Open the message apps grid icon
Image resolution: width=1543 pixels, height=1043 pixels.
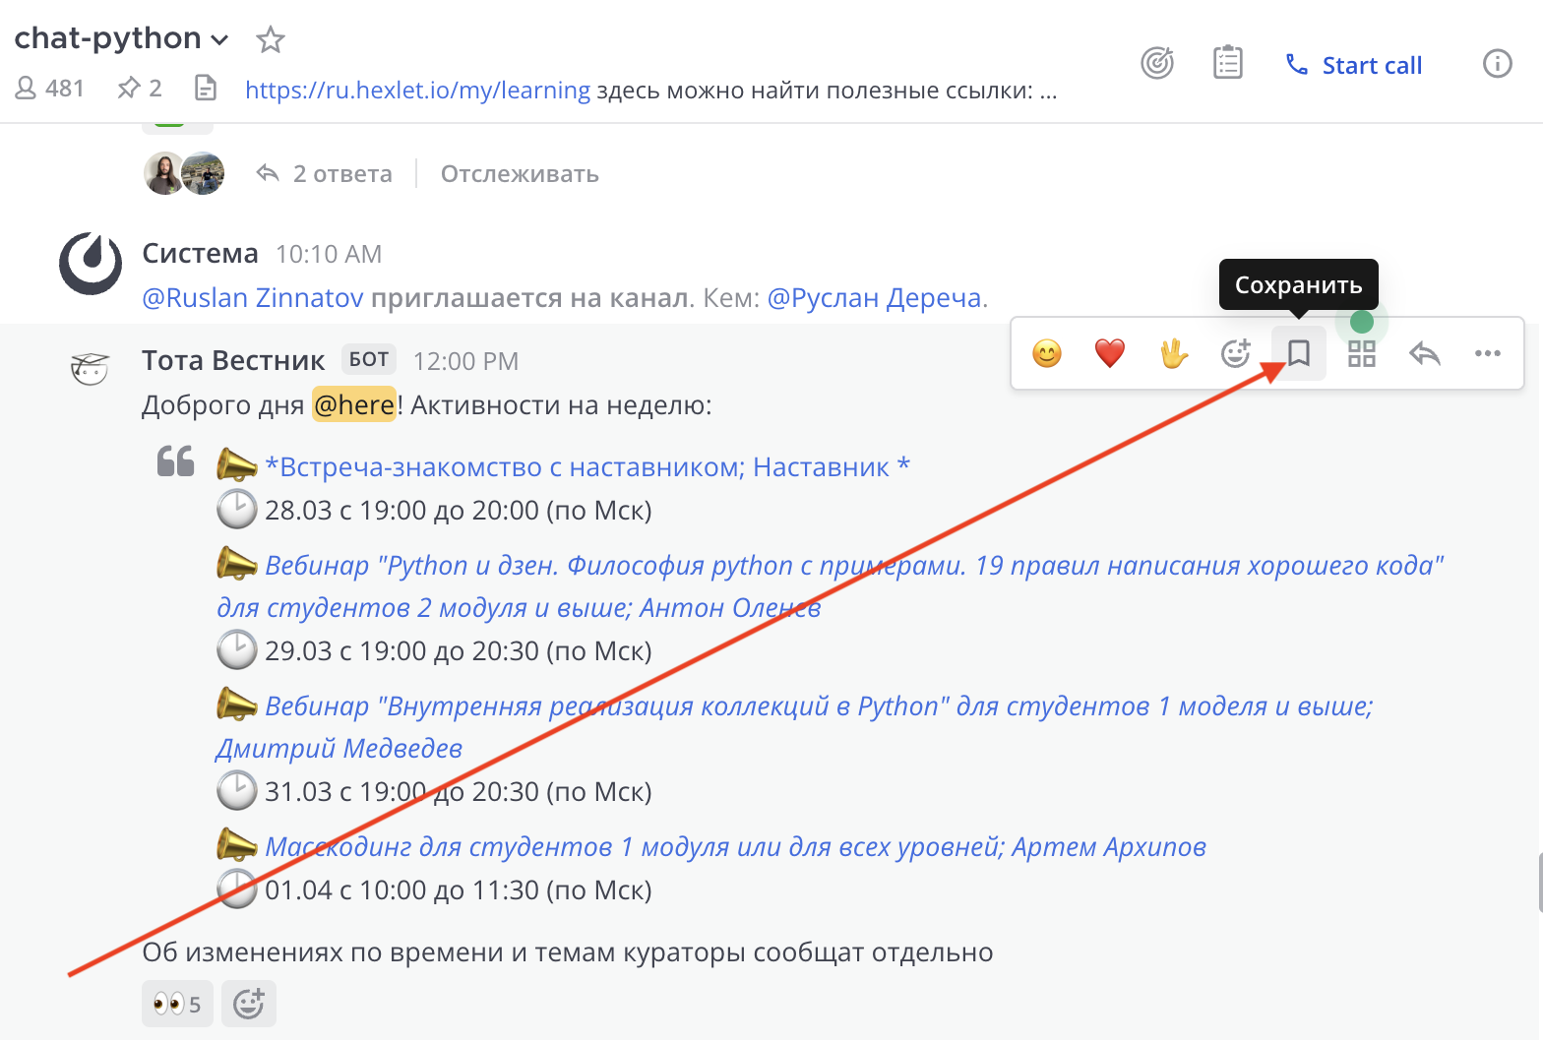point(1362,353)
